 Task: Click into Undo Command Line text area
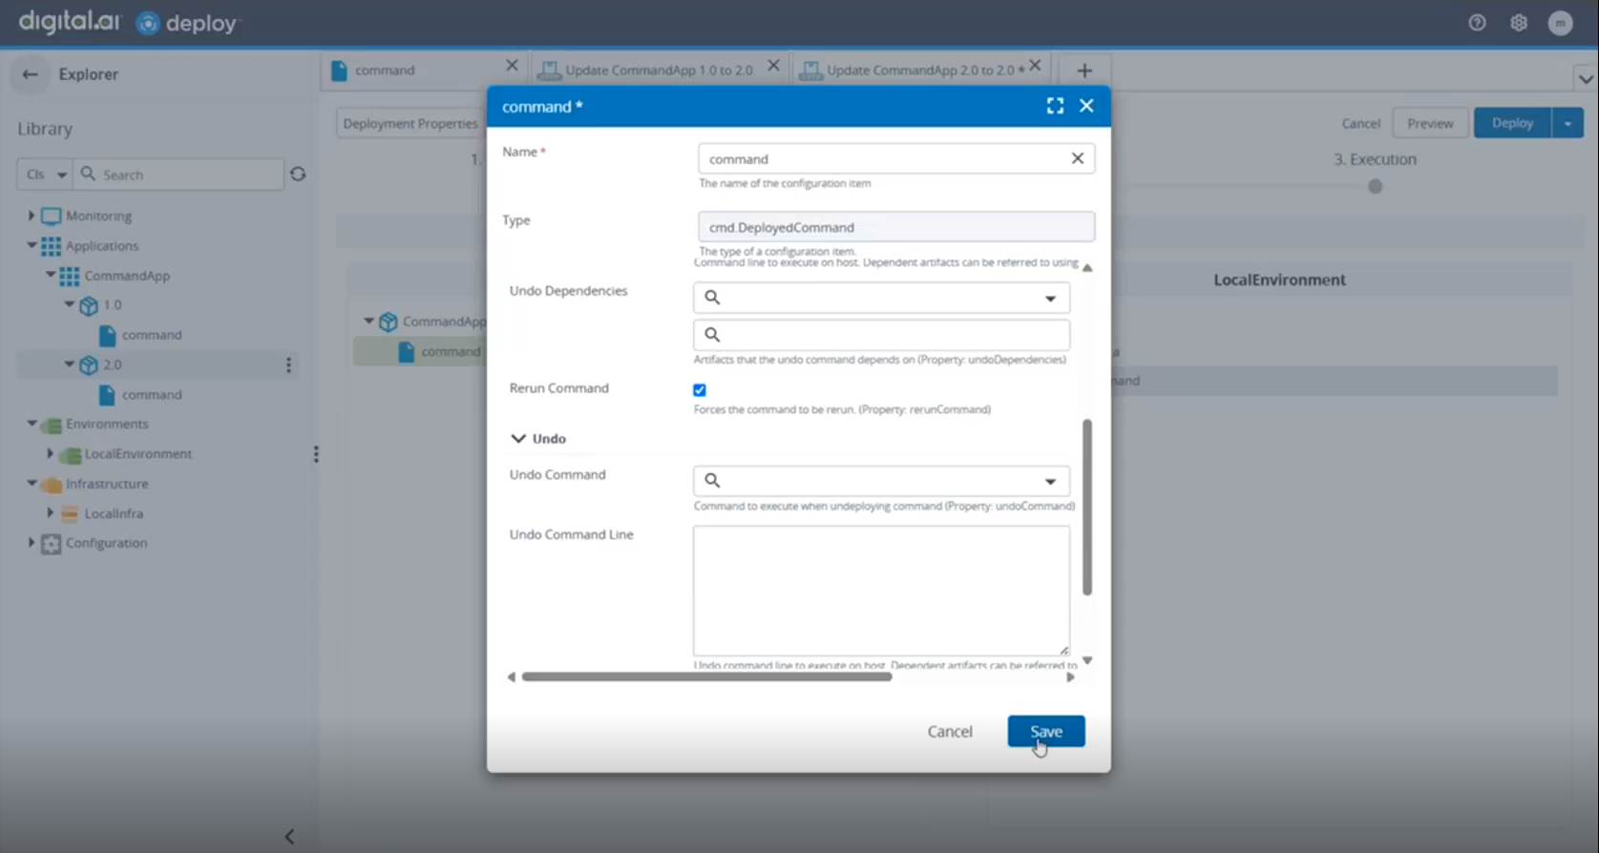[x=880, y=590]
